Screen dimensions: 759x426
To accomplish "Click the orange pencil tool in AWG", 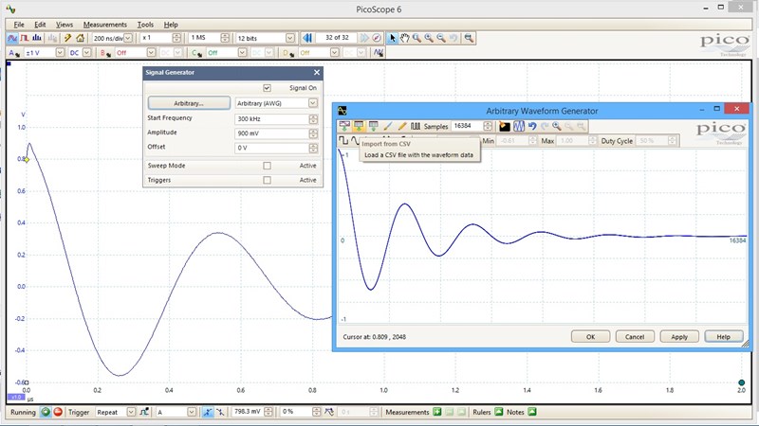I will (401, 126).
